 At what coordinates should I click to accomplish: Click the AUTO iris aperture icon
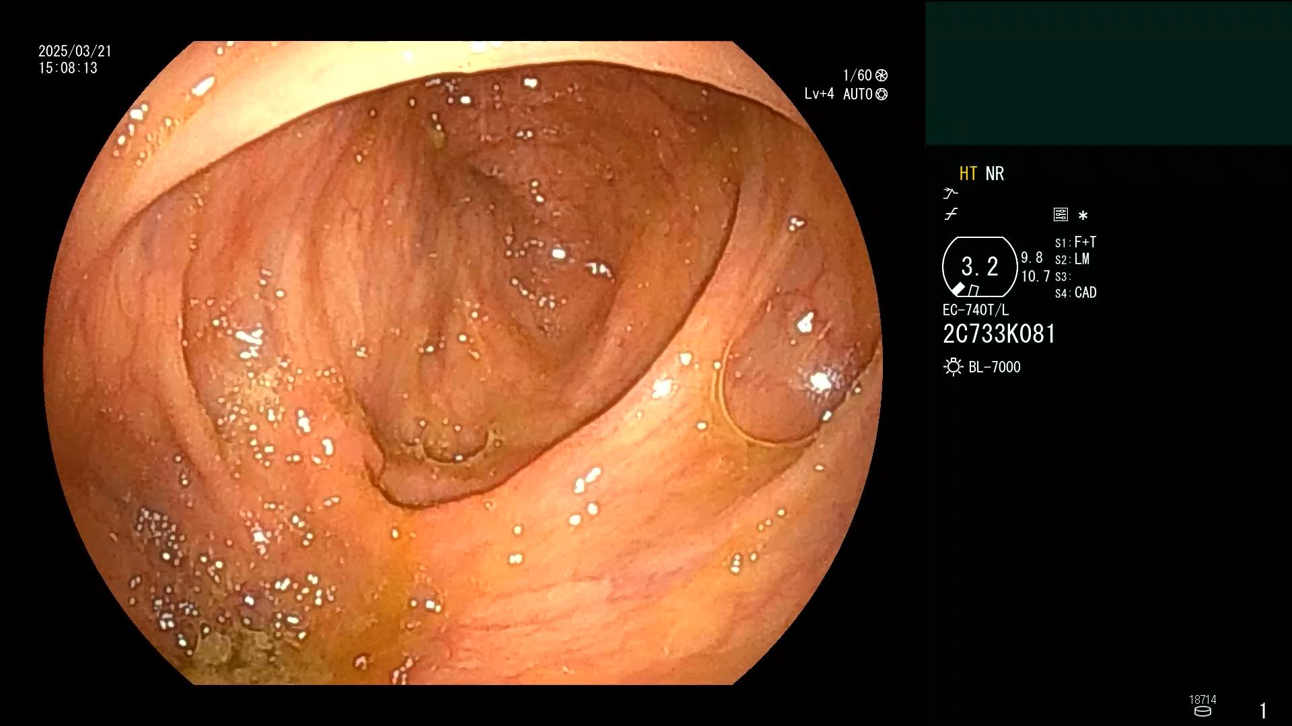click(882, 94)
